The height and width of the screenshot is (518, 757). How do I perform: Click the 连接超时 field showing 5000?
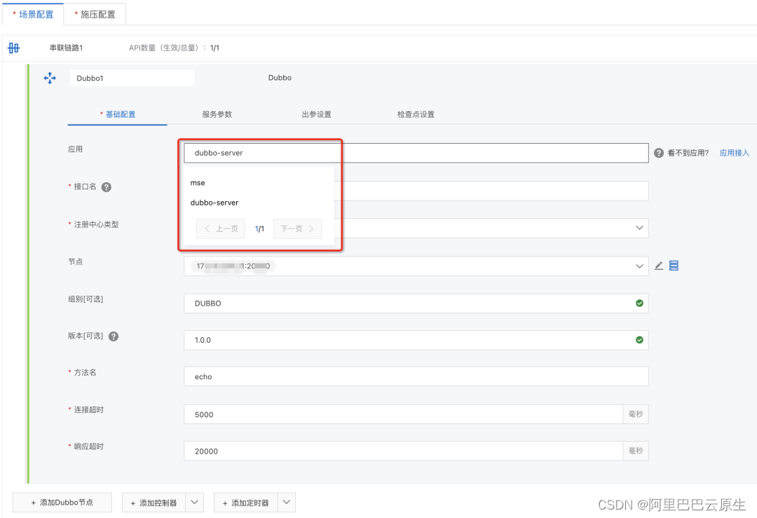(x=404, y=414)
